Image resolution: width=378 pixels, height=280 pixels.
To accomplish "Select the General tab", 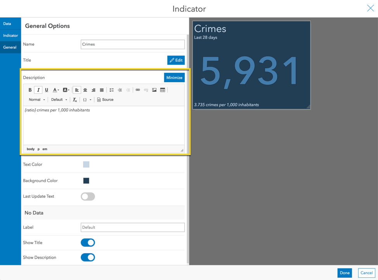I will tap(10, 47).
